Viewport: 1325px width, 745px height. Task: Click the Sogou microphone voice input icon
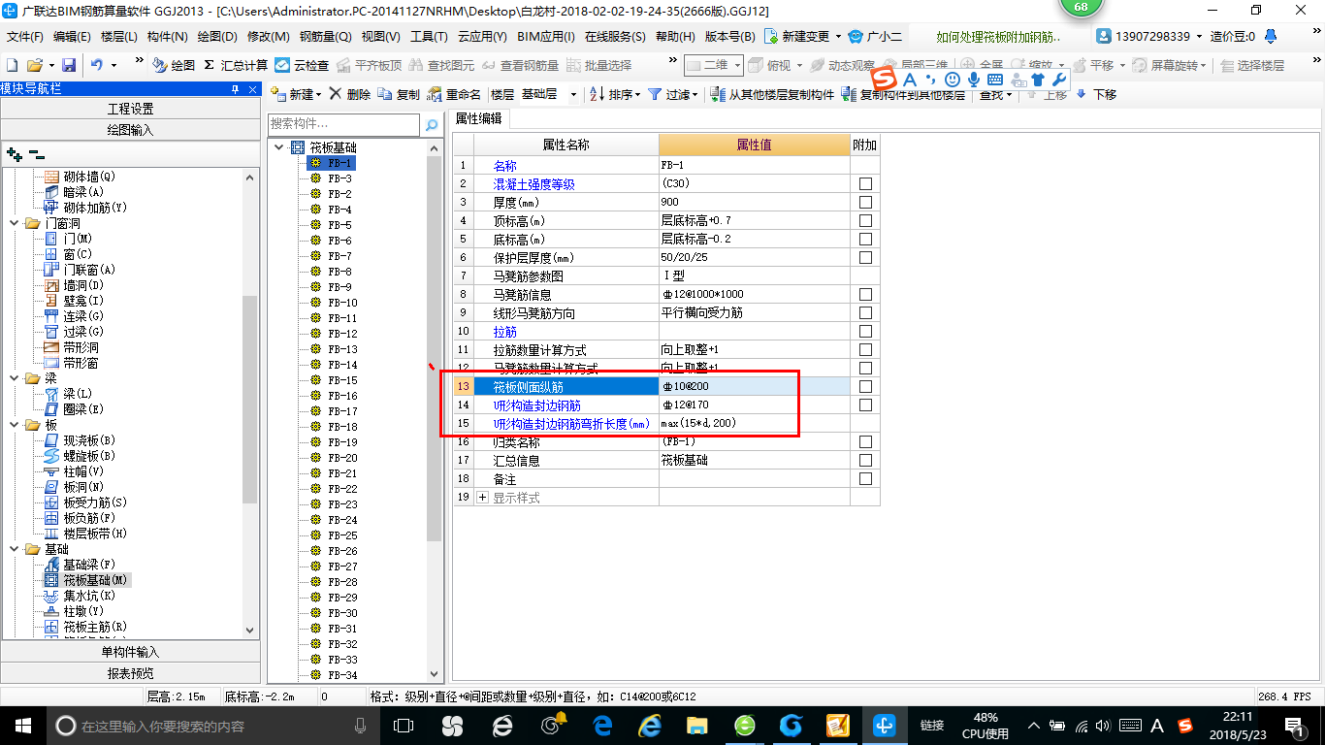974,79
